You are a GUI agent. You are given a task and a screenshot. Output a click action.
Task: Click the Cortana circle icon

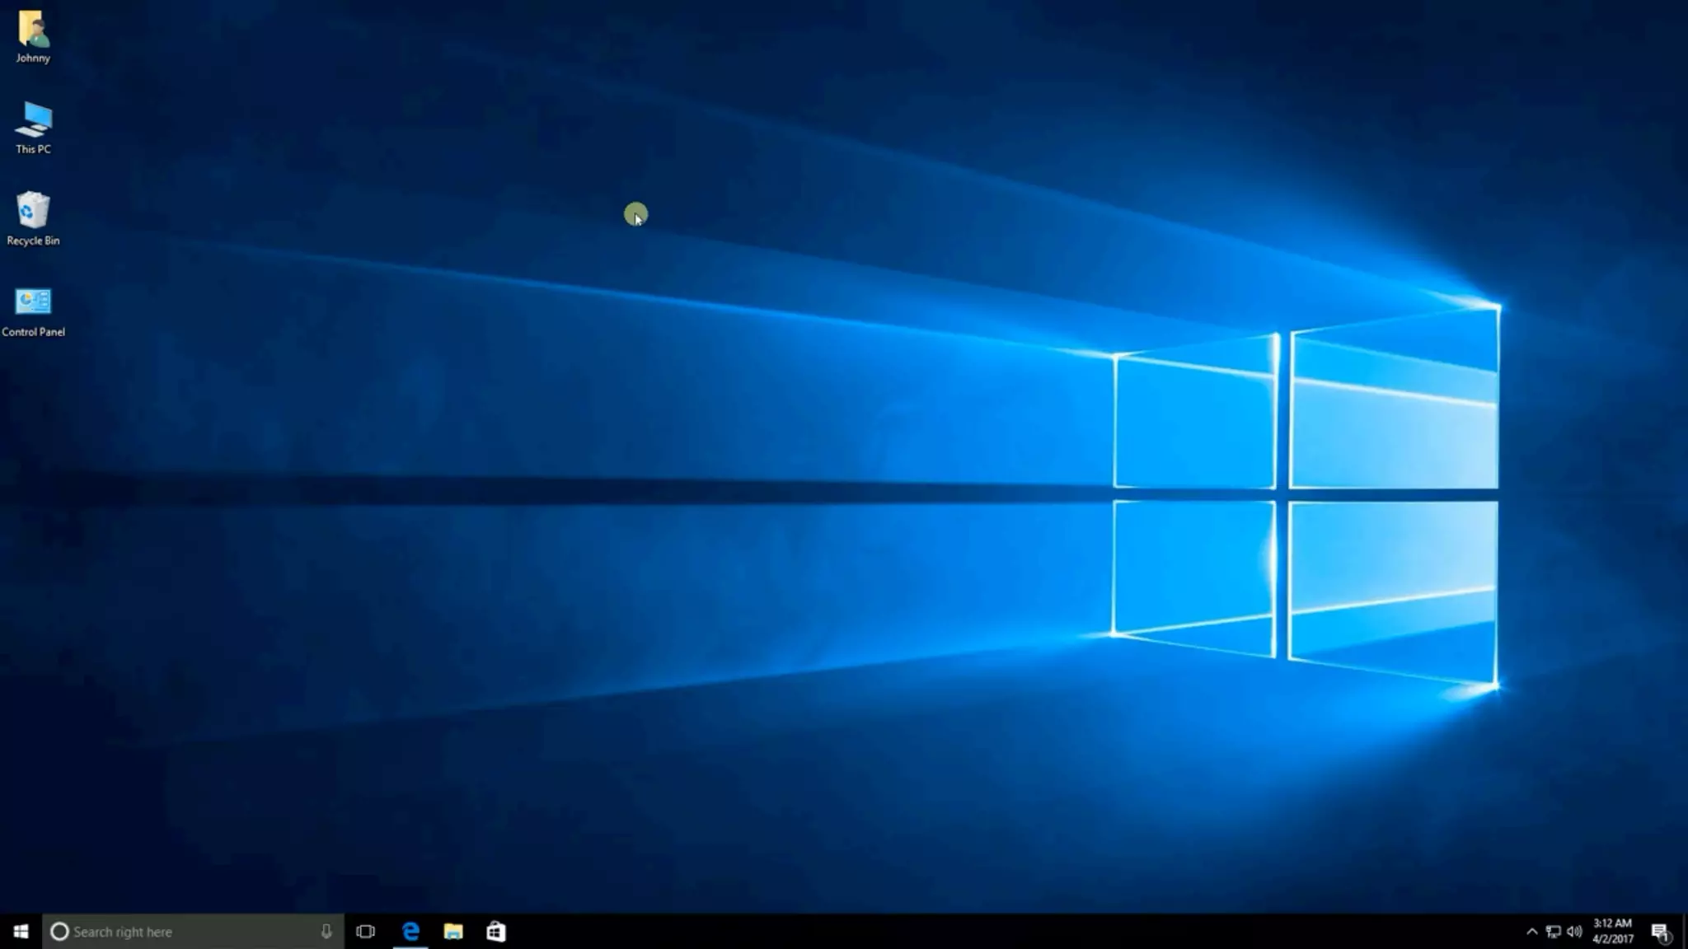click(x=59, y=932)
